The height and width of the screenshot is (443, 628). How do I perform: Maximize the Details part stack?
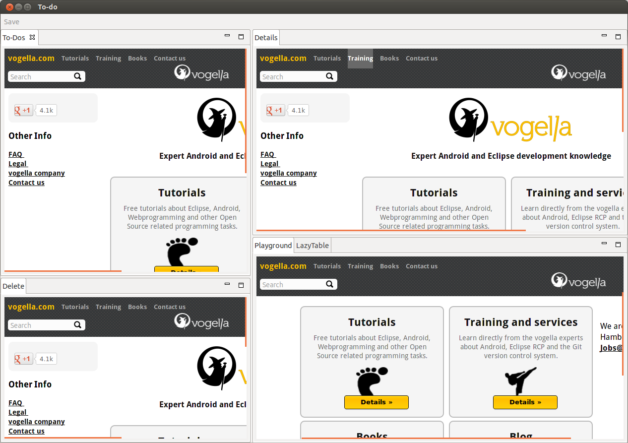(x=618, y=36)
